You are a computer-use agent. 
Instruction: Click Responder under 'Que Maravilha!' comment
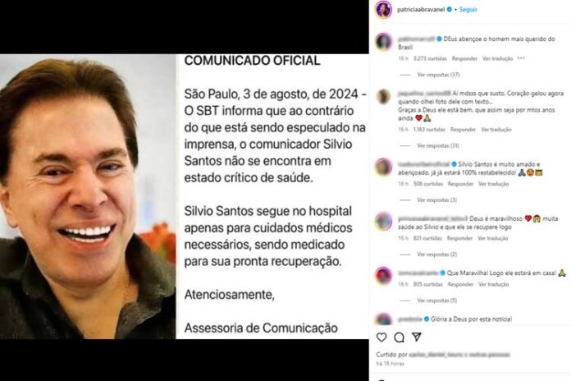460,284
